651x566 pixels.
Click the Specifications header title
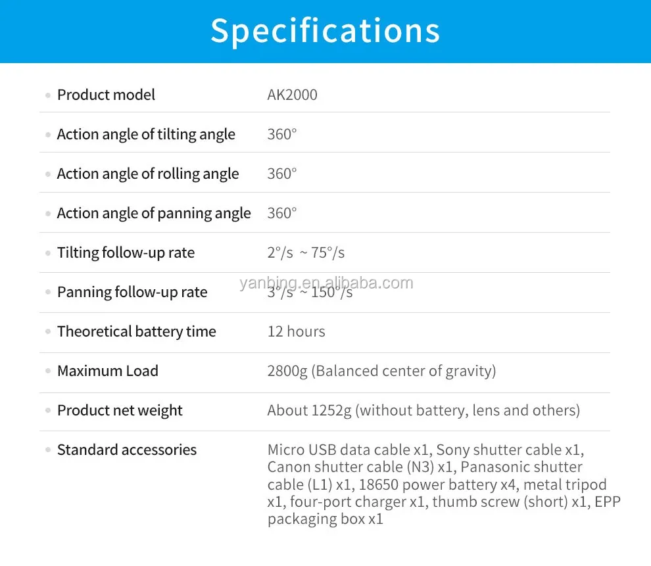[325, 31]
